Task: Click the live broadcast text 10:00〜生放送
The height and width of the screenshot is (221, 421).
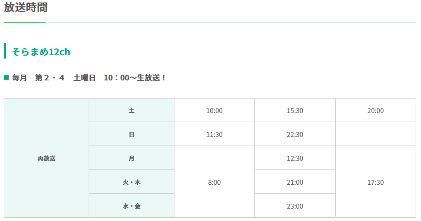Action: tap(134, 78)
